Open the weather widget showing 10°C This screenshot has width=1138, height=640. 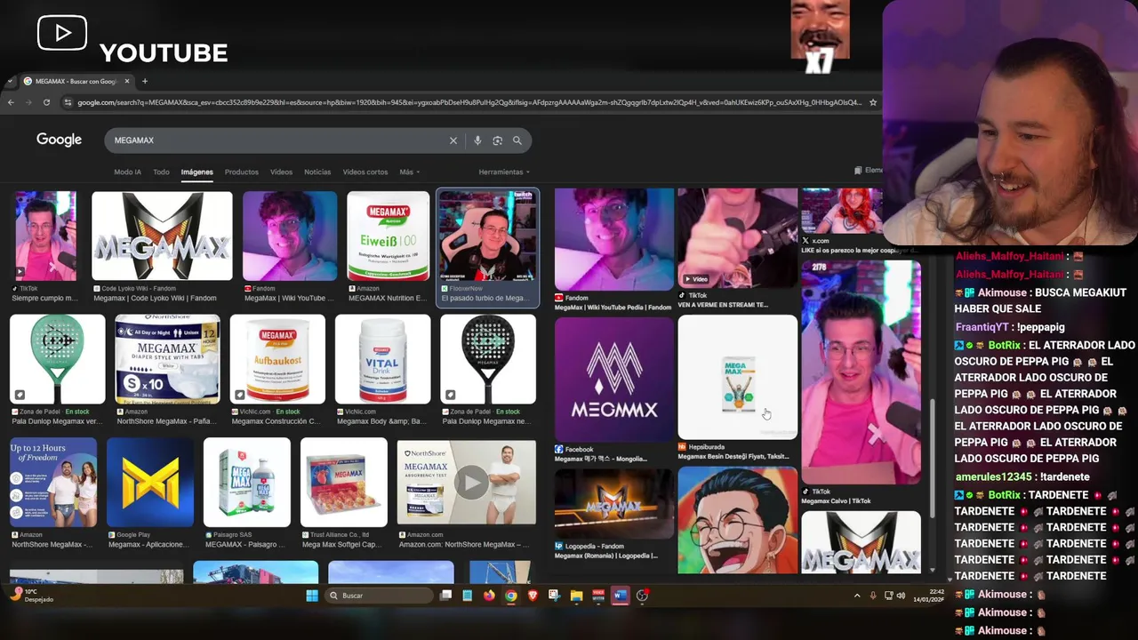coord(32,596)
